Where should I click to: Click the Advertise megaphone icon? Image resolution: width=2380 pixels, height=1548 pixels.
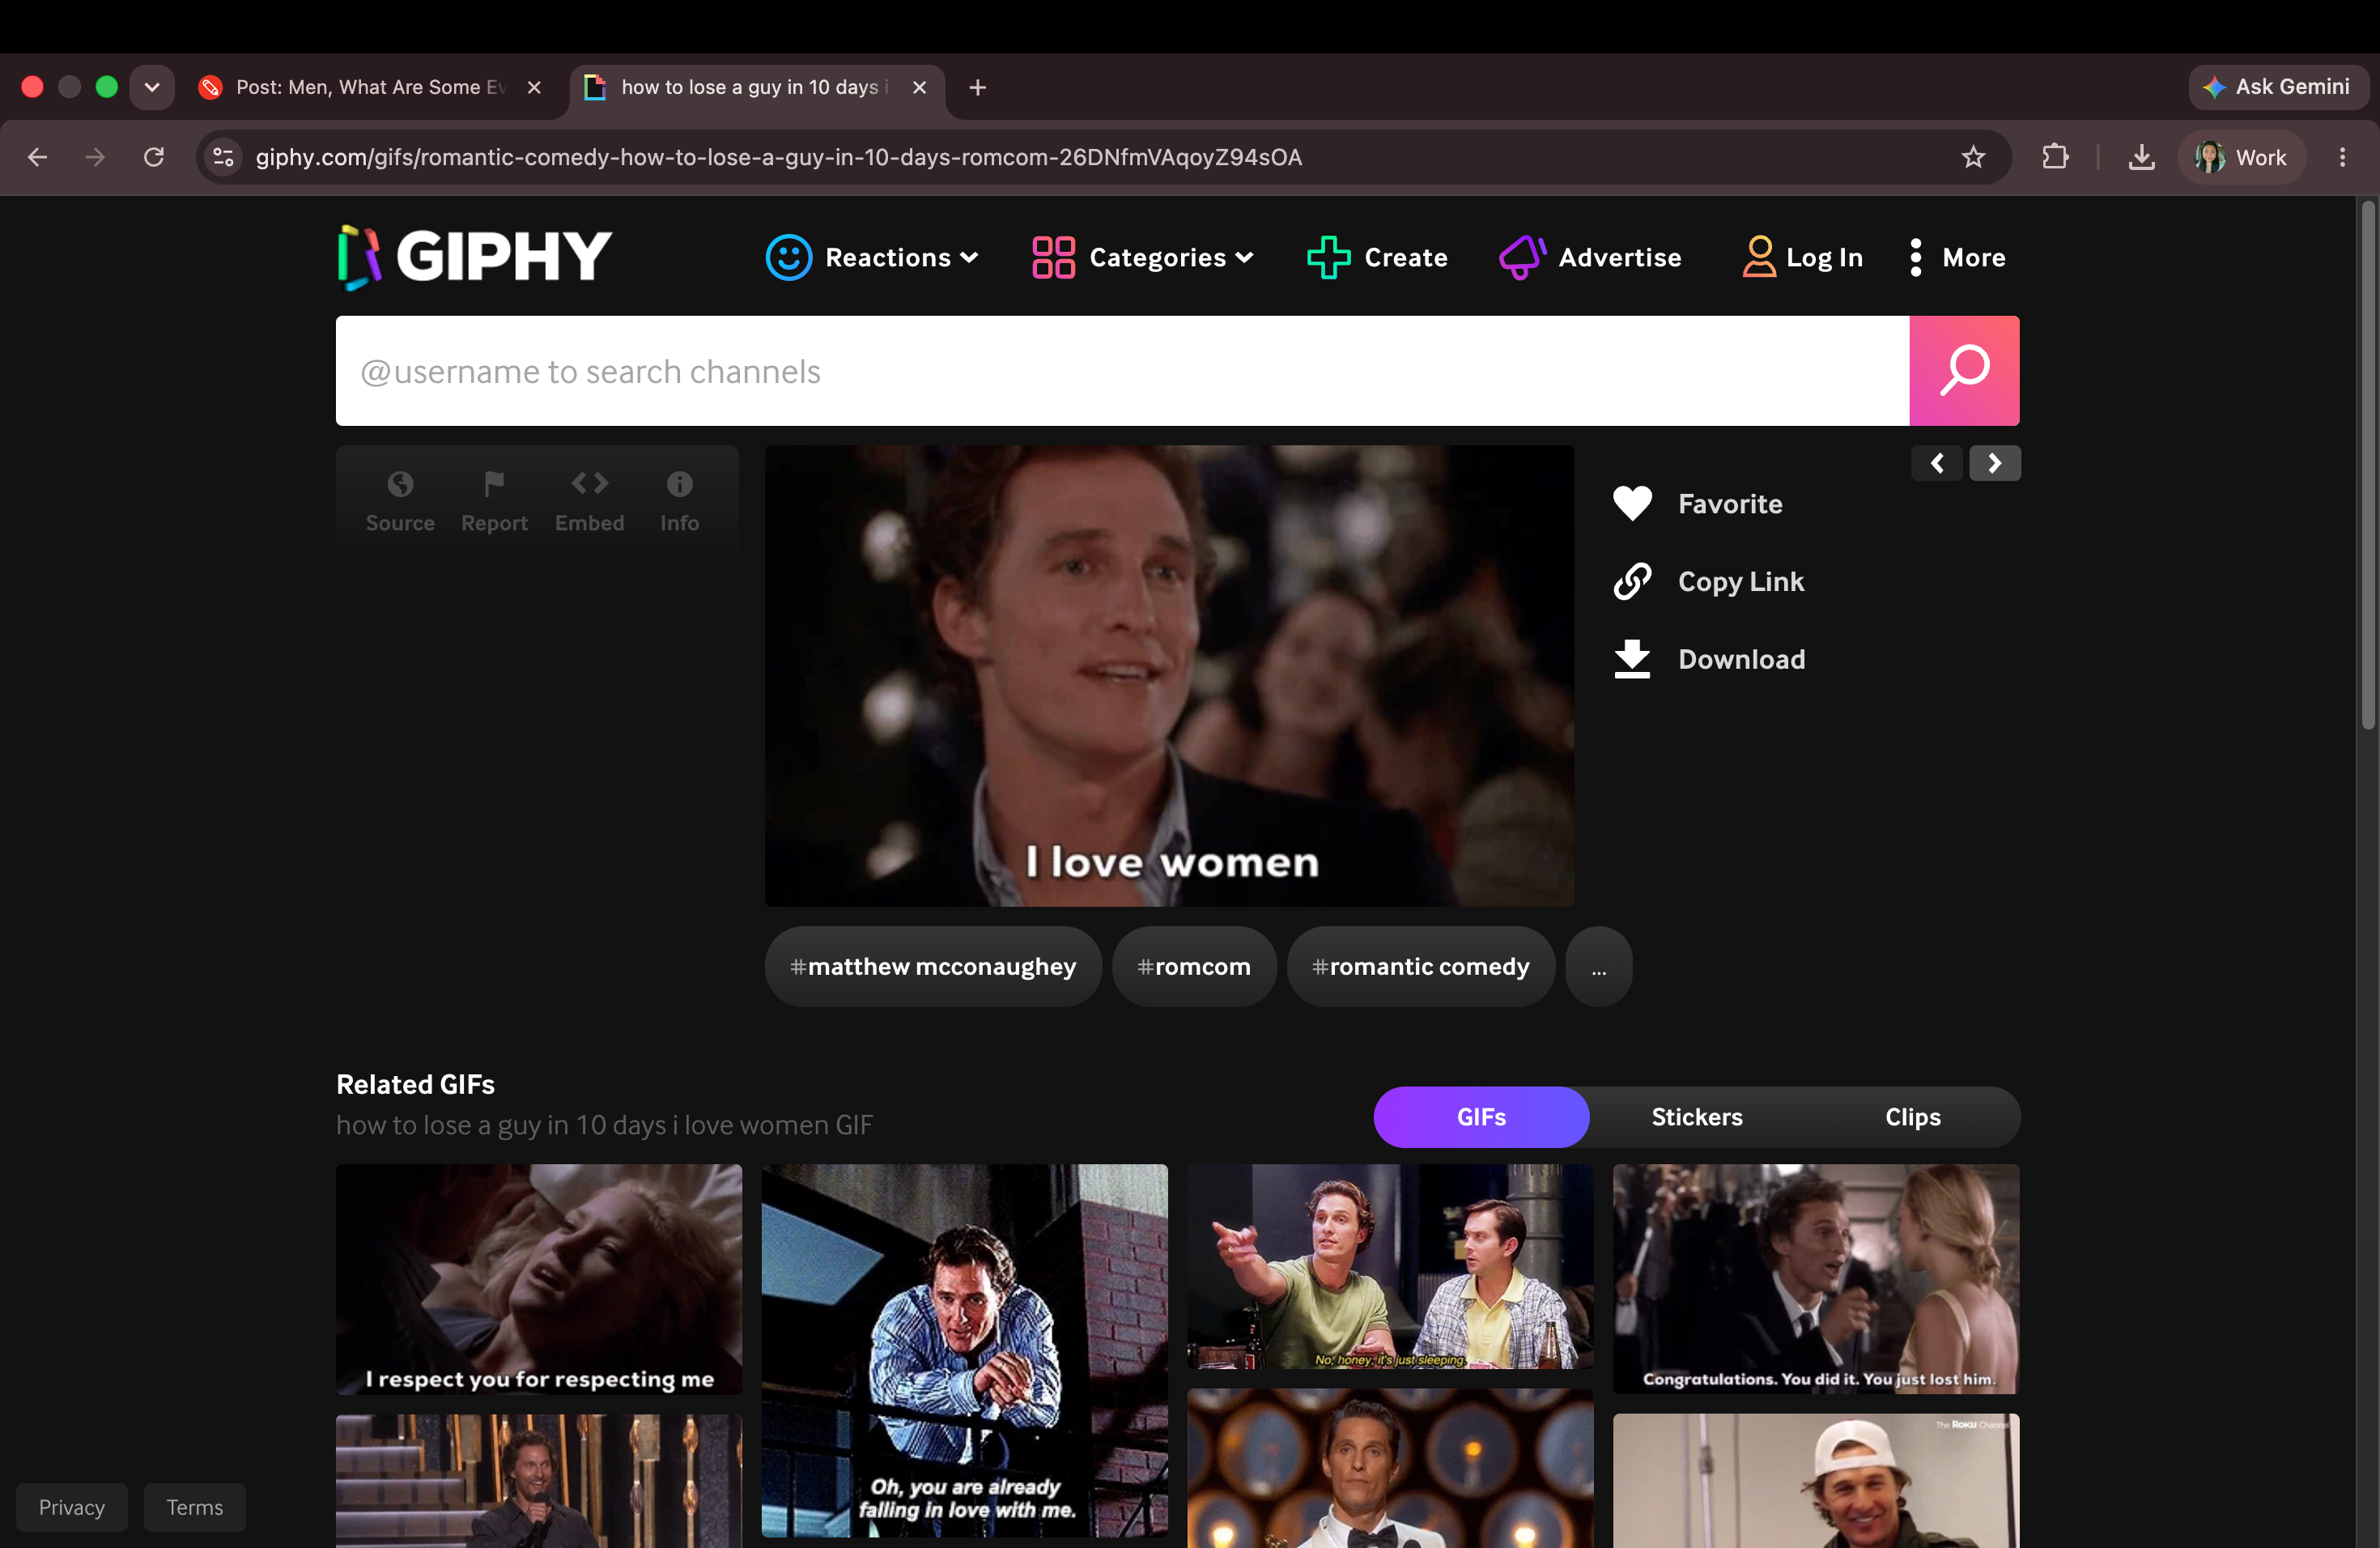click(x=1522, y=257)
